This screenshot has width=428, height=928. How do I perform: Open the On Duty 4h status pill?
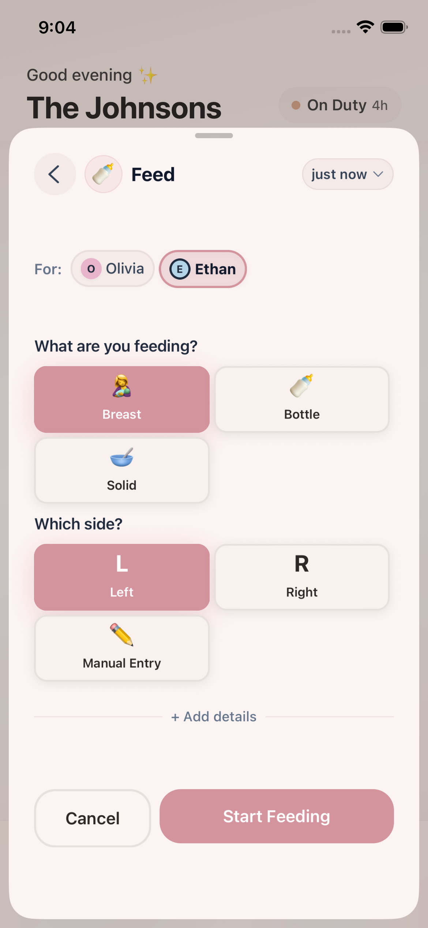[x=339, y=105]
